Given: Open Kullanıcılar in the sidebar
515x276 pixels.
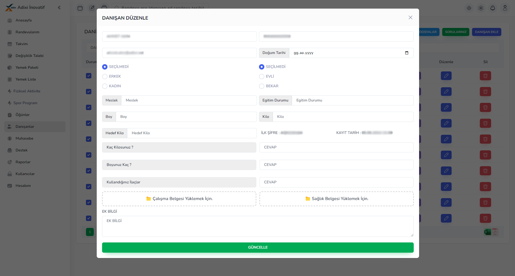Looking at the screenshot, I should tap(35, 174).
